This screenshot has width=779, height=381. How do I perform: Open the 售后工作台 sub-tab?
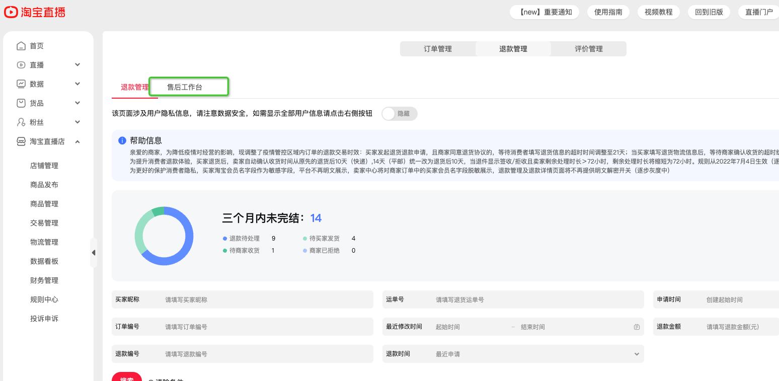coord(185,87)
